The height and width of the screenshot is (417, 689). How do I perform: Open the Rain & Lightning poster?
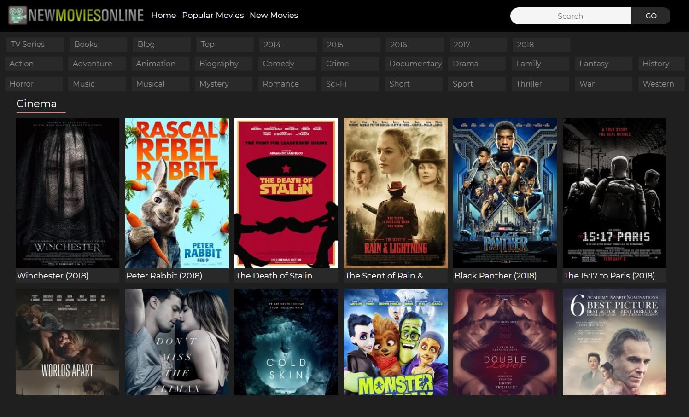(396, 193)
